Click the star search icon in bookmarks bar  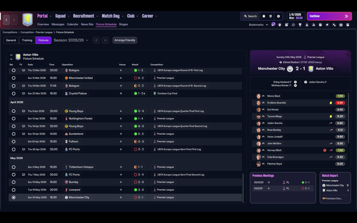click(x=334, y=25)
